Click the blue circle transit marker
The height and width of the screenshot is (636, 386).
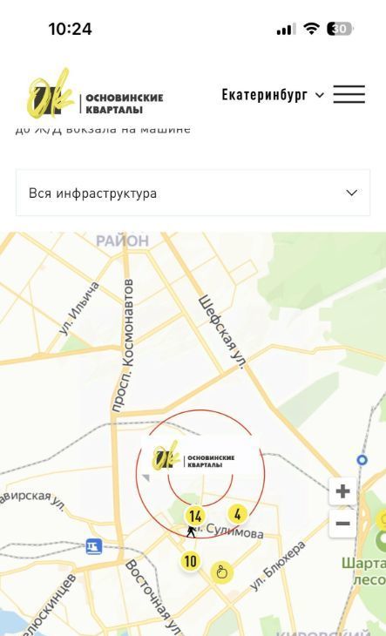click(362, 460)
